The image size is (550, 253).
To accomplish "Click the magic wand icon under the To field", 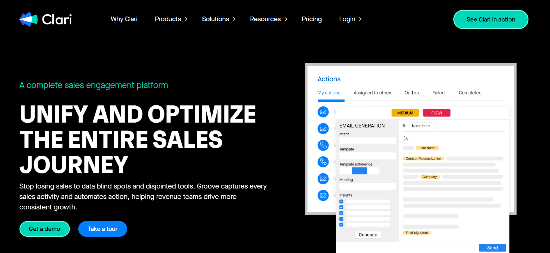I will [406, 138].
